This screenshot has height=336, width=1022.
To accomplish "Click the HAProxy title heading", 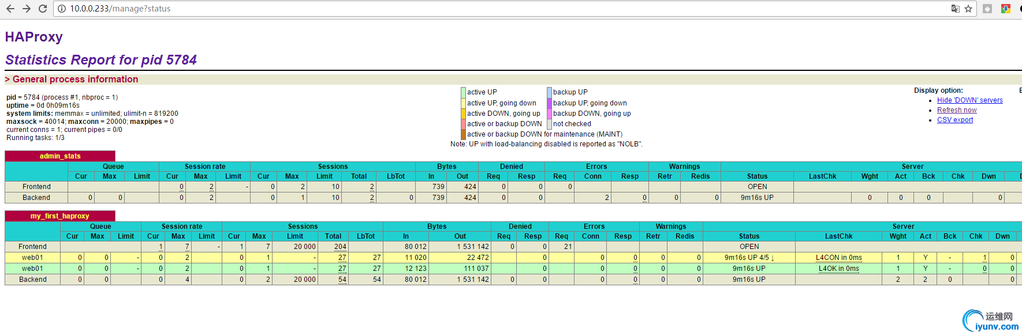I will pyautogui.click(x=34, y=37).
